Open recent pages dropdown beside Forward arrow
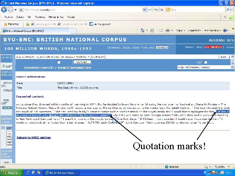The image size is (235, 176). pyautogui.click(x=15, y=10)
